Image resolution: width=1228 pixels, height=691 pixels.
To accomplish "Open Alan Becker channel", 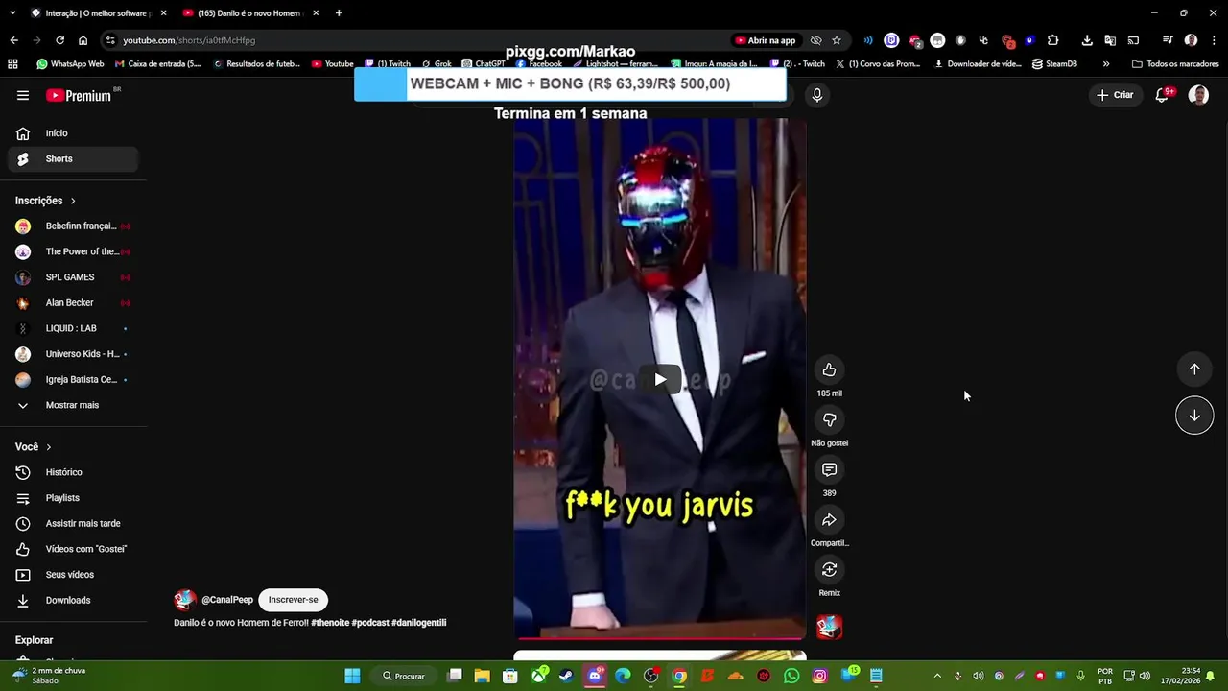I will click(x=73, y=303).
